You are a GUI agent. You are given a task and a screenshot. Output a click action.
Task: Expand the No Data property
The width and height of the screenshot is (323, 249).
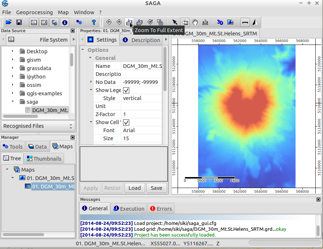91,82
